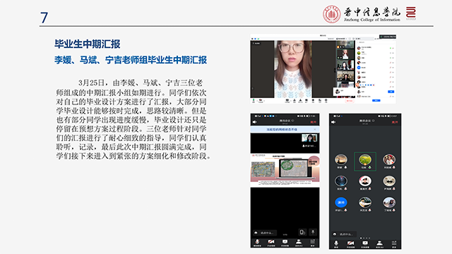Viewport: 452px width, 254px height.
Task: Open the self-video thumbnail in left phone
Action: click(x=309, y=138)
